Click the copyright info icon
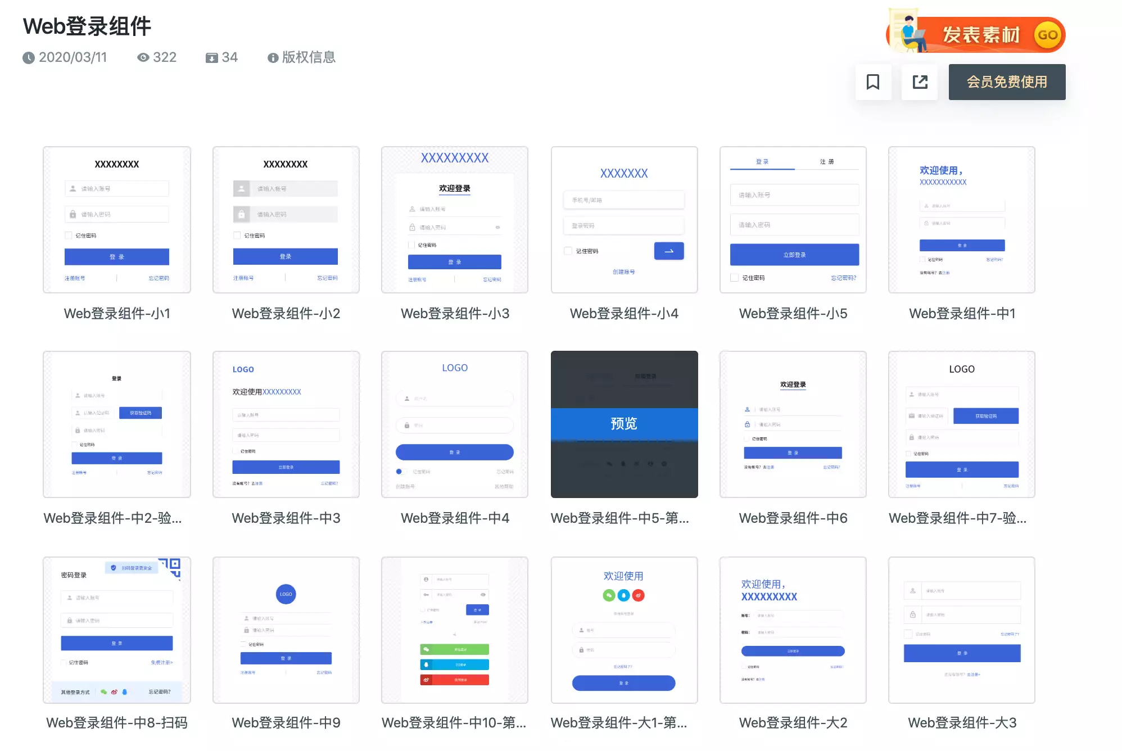Image resolution: width=1122 pixels, height=751 pixels. (273, 58)
